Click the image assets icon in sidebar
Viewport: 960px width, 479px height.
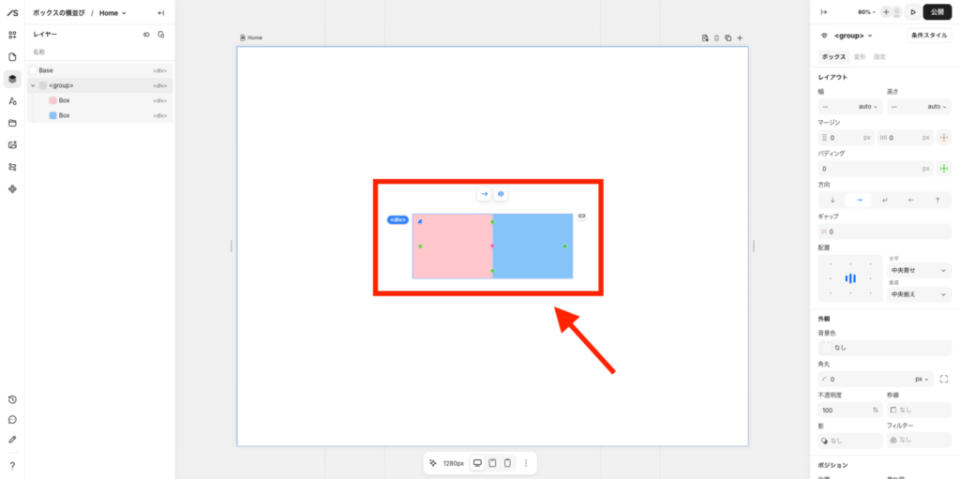tap(12, 144)
